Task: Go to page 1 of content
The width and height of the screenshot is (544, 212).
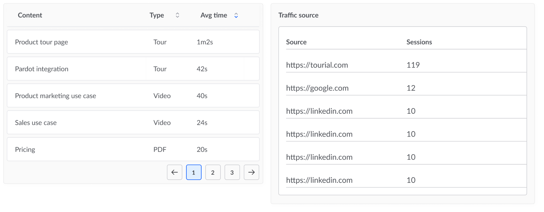Action: point(194,172)
